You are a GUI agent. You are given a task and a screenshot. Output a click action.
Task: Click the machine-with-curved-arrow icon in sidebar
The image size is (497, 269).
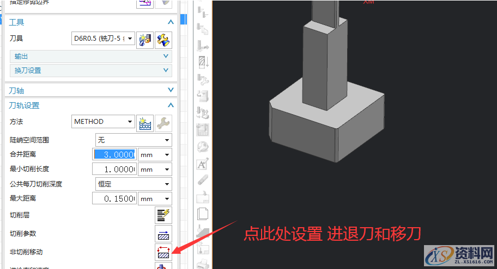click(203, 96)
